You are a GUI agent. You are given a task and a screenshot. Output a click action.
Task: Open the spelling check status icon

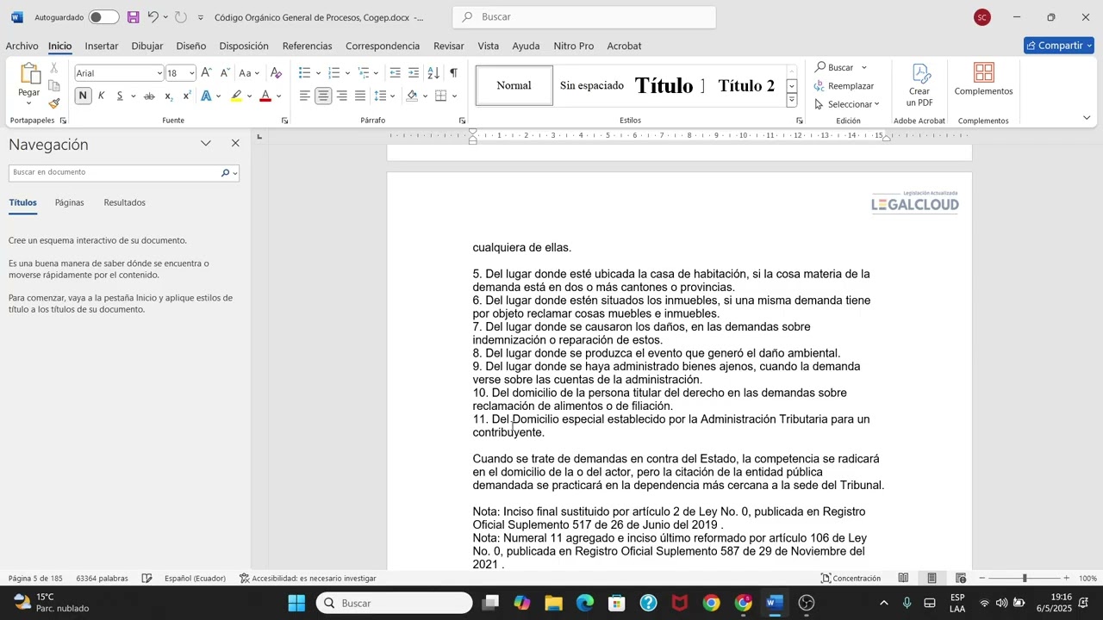[x=146, y=579]
